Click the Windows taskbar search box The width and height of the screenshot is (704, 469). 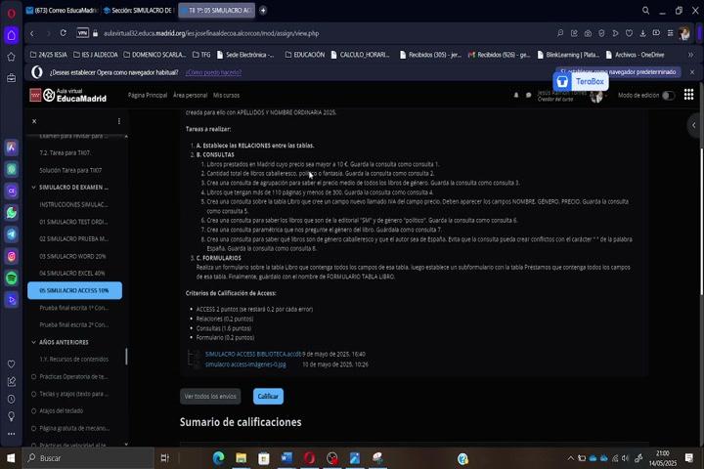(x=88, y=458)
